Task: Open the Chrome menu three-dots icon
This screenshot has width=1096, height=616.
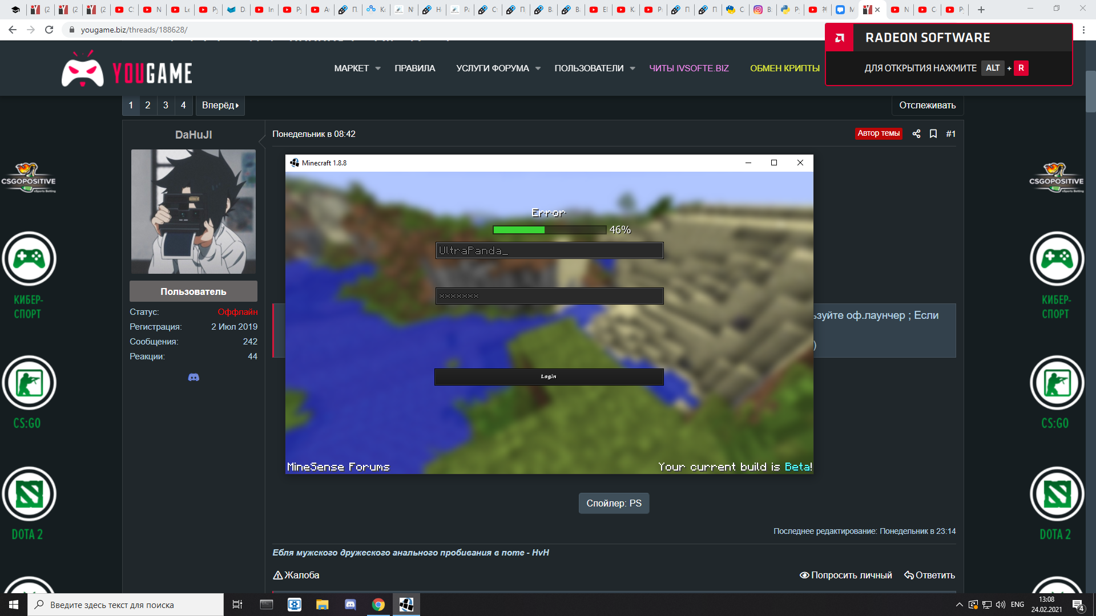Action: point(1083,30)
